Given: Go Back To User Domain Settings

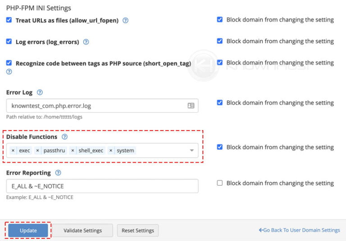Looking at the screenshot, I should point(299,230).
